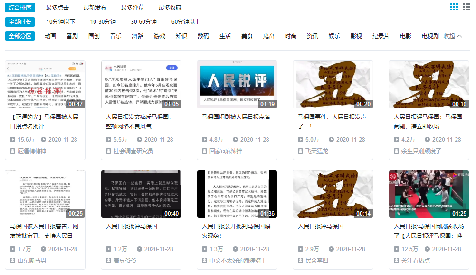
Task: Click the uploader avatar icon beside 民众李四
Action: (x=300, y=260)
